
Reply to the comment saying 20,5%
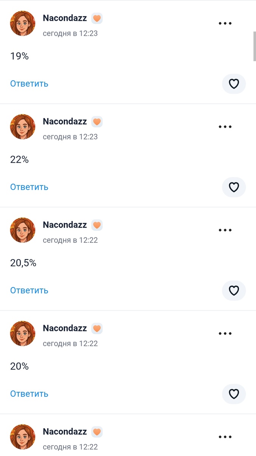point(29,290)
